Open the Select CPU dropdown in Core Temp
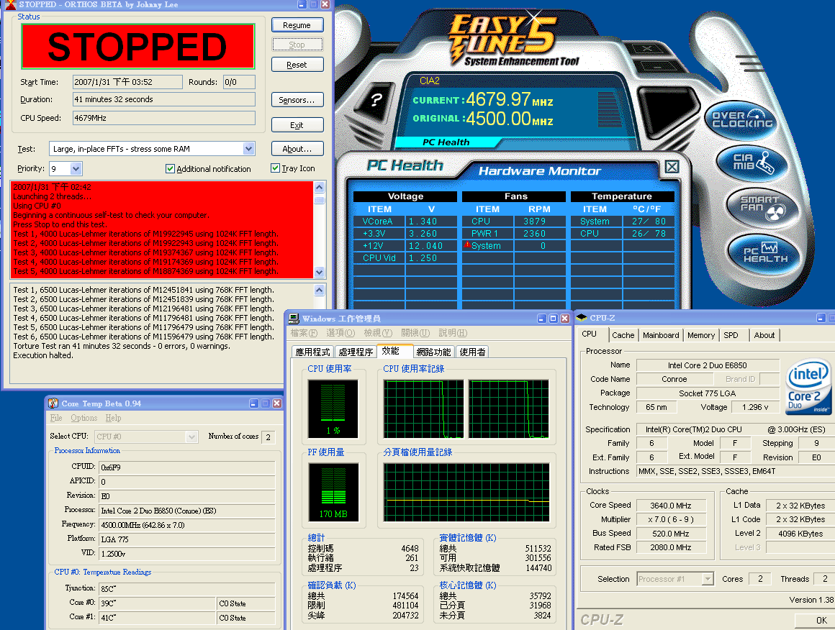The width and height of the screenshot is (835, 630). coord(191,437)
